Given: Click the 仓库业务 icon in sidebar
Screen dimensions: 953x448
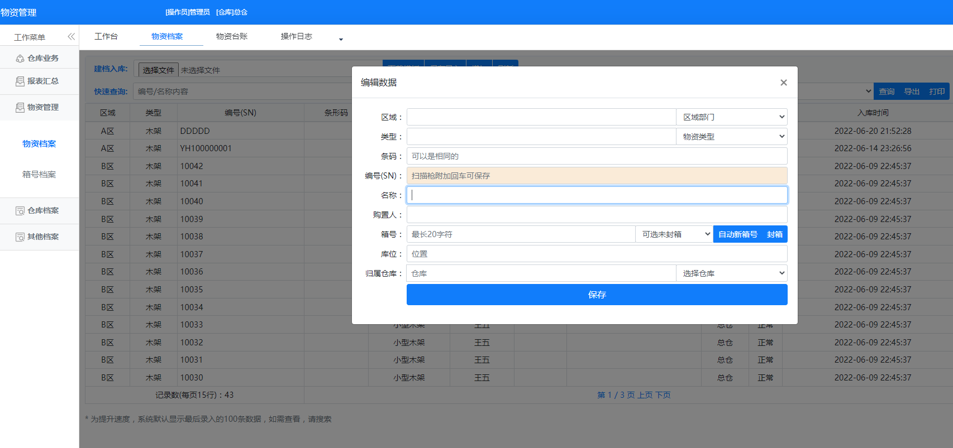Looking at the screenshot, I should [20, 59].
